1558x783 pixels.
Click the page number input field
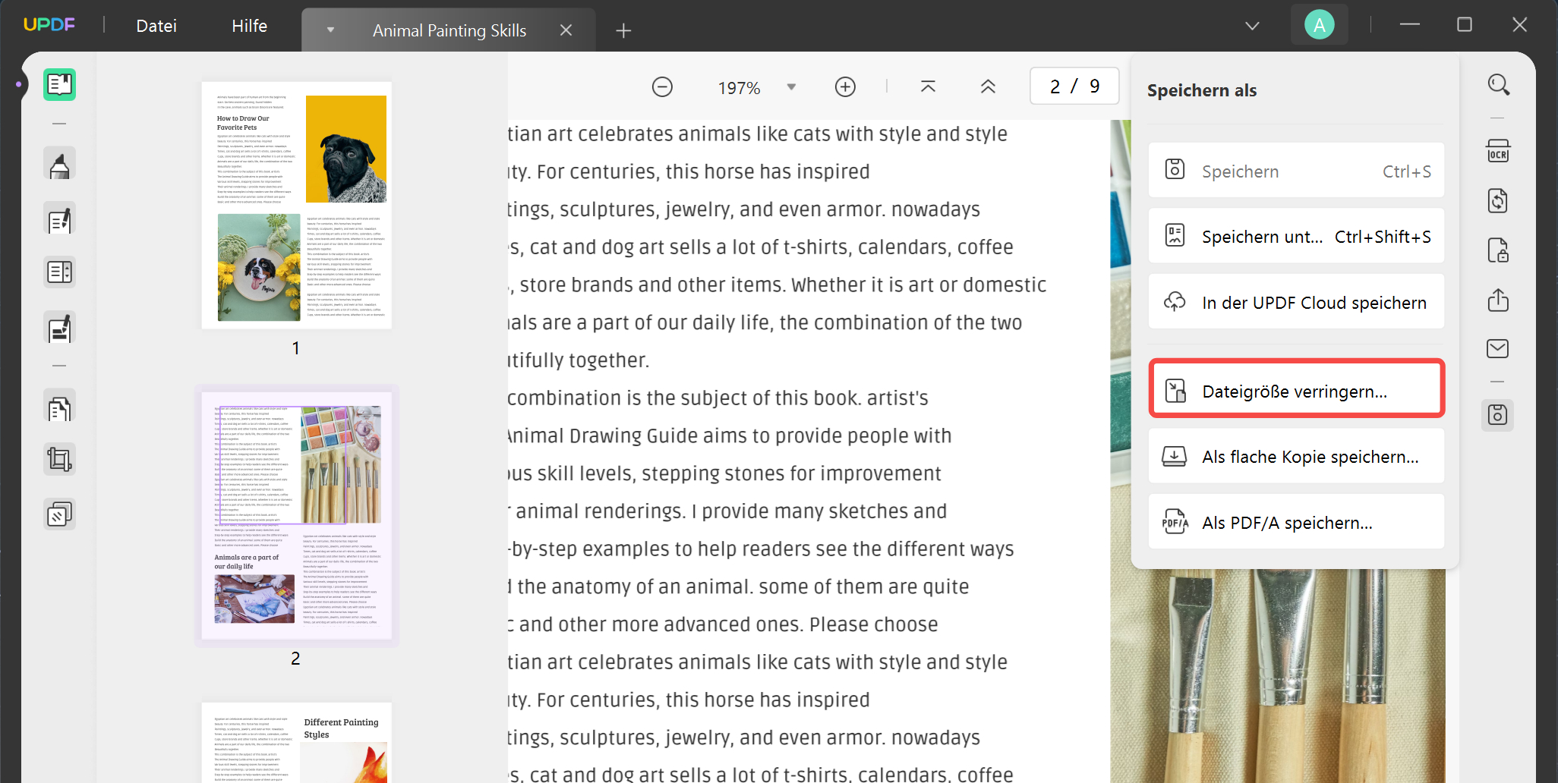tap(1074, 86)
